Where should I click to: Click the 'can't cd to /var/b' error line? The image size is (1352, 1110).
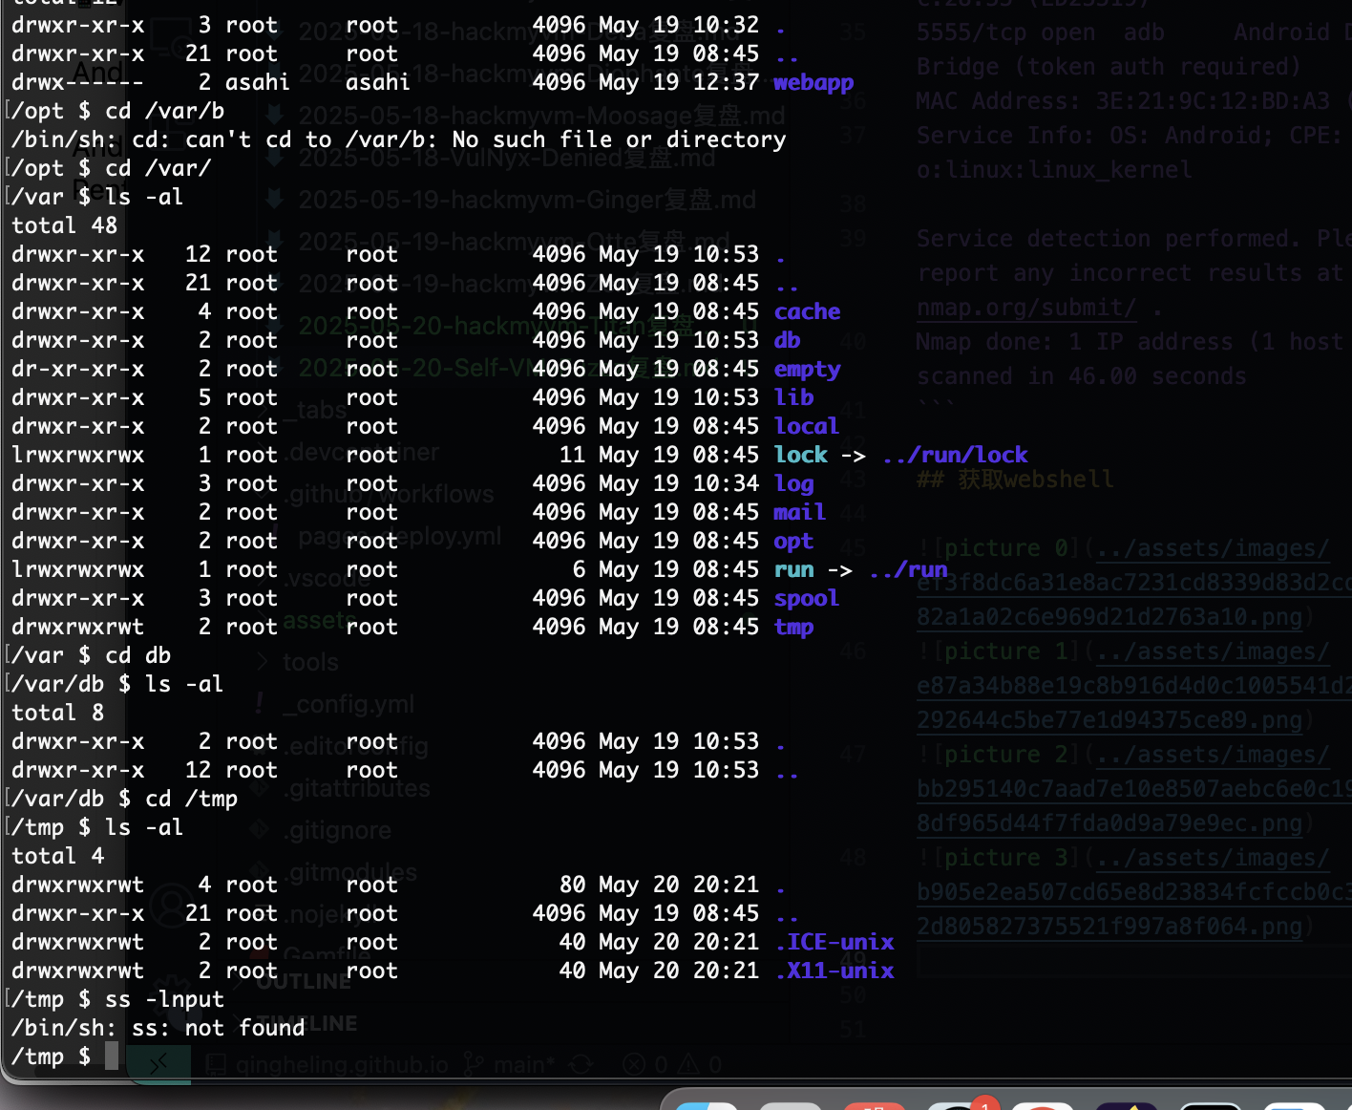(399, 139)
